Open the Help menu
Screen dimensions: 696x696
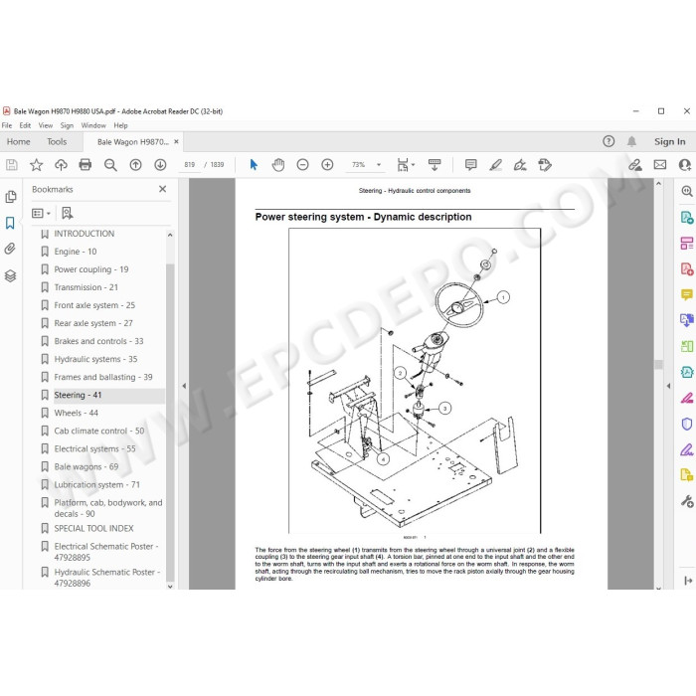click(x=120, y=125)
